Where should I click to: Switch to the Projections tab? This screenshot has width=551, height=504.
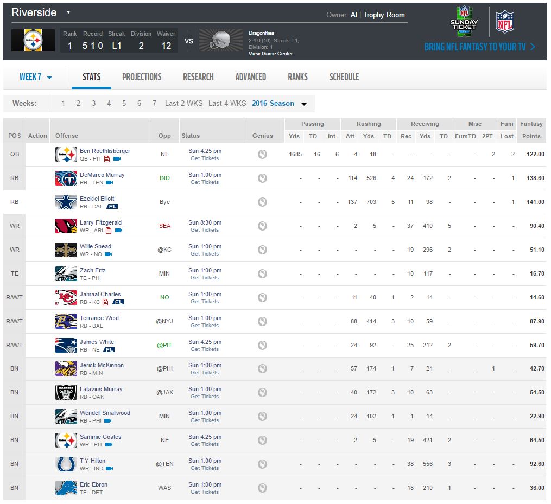point(142,77)
